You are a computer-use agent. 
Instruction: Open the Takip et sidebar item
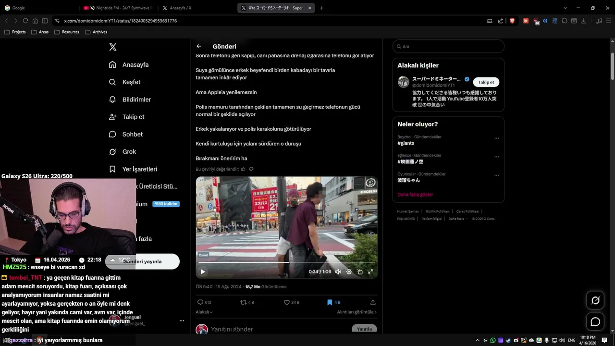pos(126,117)
